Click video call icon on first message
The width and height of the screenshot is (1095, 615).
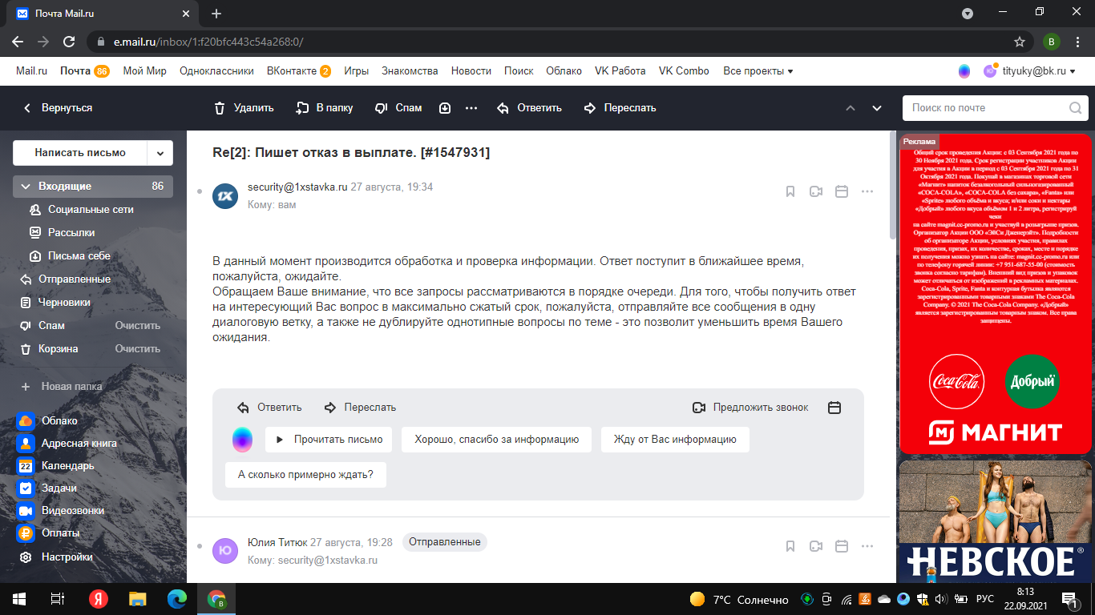pyautogui.click(x=816, y=191)
